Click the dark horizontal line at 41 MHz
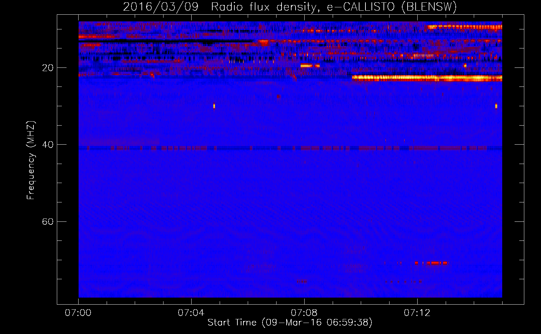 coord(290,148)
